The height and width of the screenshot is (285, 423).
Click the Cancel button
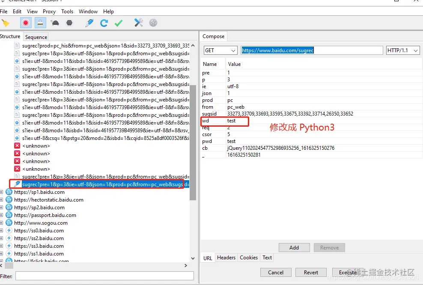[276, 272]
